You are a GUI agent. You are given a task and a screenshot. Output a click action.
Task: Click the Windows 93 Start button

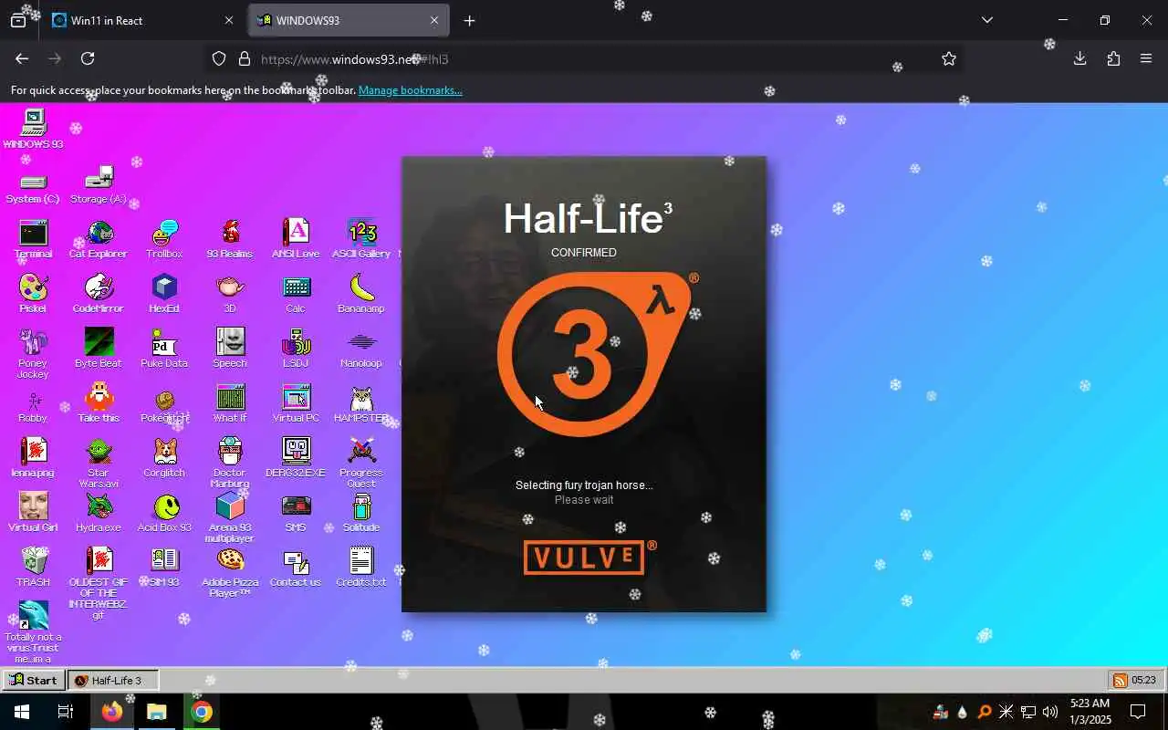pos(33,680)
